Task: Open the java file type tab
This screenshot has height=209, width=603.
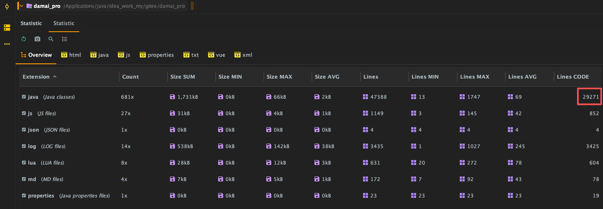Action: [99, 55]
